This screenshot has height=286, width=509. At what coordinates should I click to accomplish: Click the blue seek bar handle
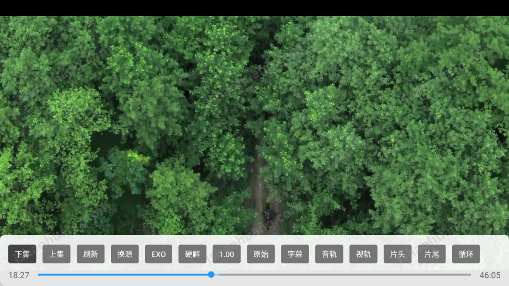pos(211,274)
